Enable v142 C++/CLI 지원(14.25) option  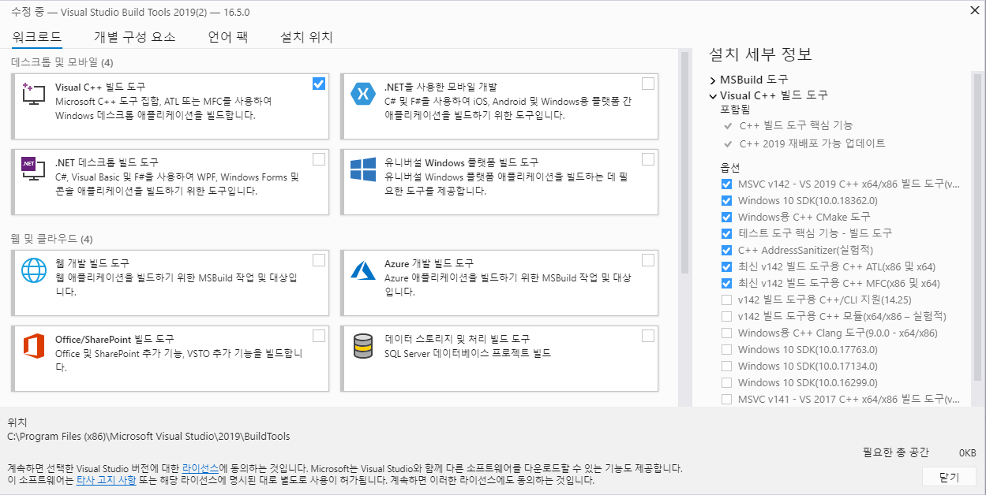coord(726,300)
